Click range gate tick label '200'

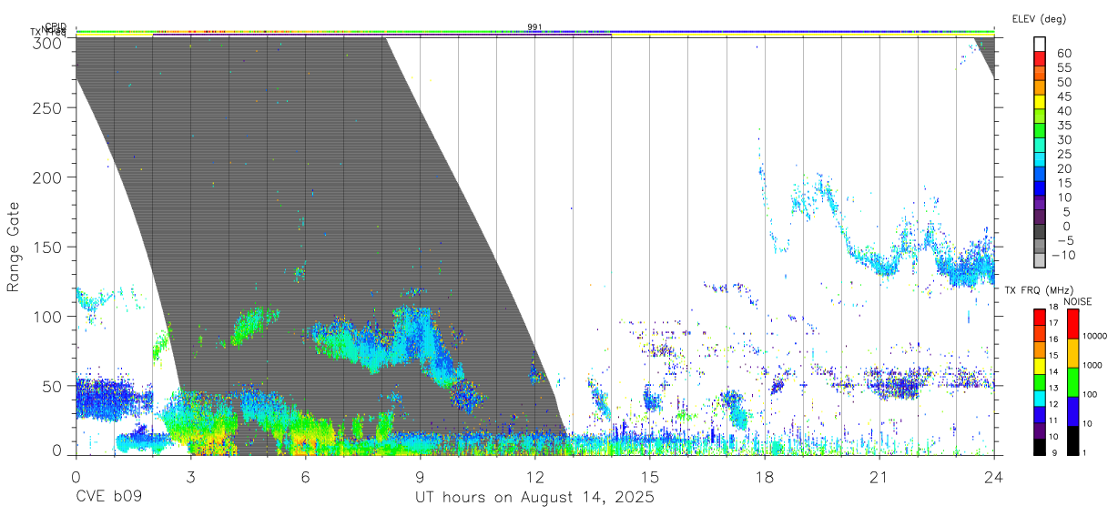click(x=46, y=177)
